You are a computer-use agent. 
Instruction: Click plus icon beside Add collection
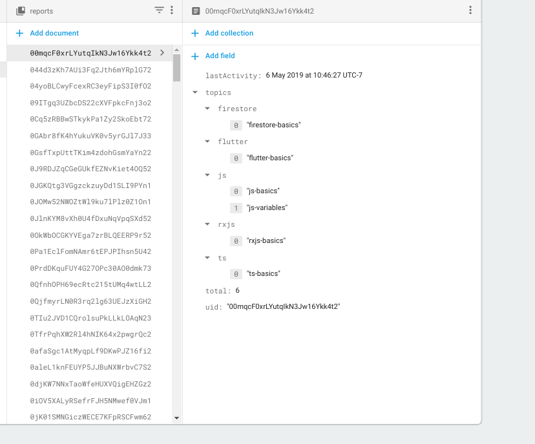[194, 33]
